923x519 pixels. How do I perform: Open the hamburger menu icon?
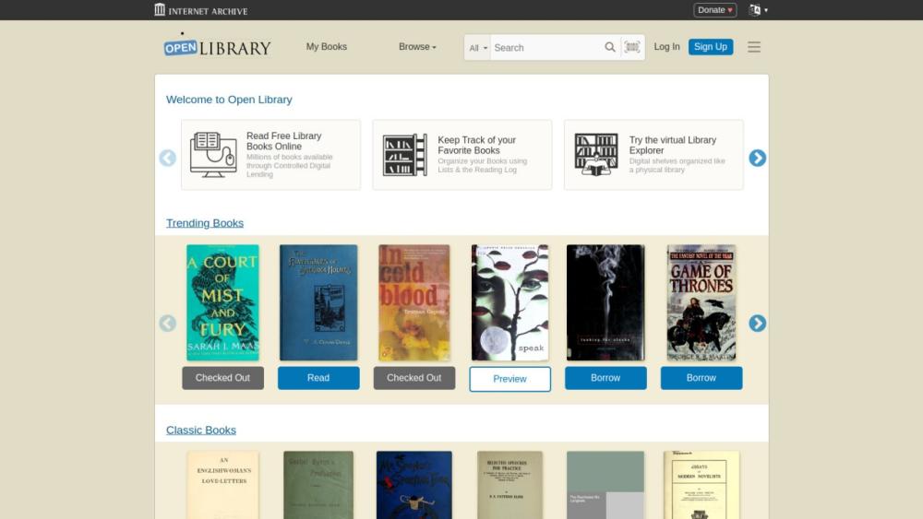click(754, 47)
